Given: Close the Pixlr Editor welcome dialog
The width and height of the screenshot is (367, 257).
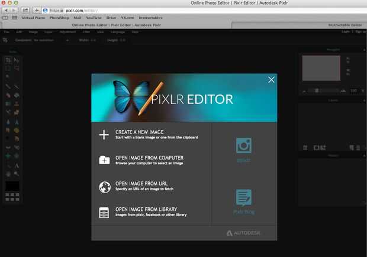Looking at the screenshot, I should click(271, 80).
